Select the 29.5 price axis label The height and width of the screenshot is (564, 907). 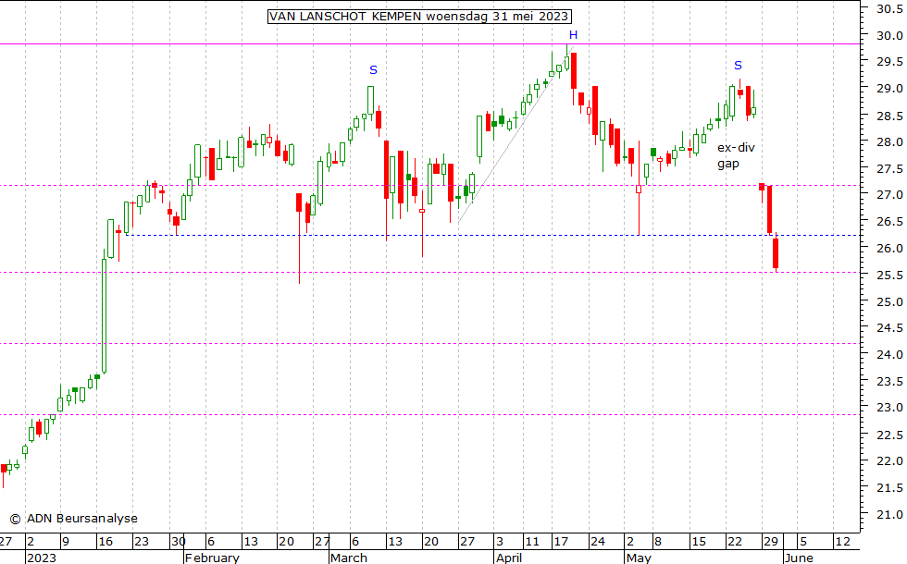point(889,62)
